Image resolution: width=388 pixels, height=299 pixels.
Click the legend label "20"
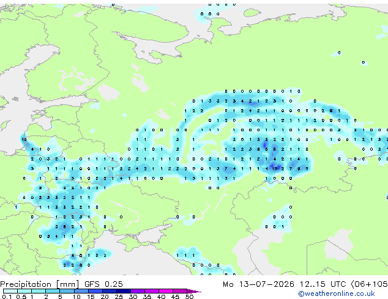coord(105,297)
